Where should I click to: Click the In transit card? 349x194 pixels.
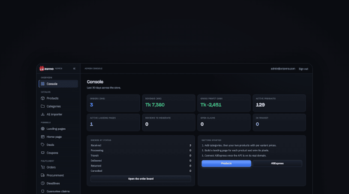279,122
